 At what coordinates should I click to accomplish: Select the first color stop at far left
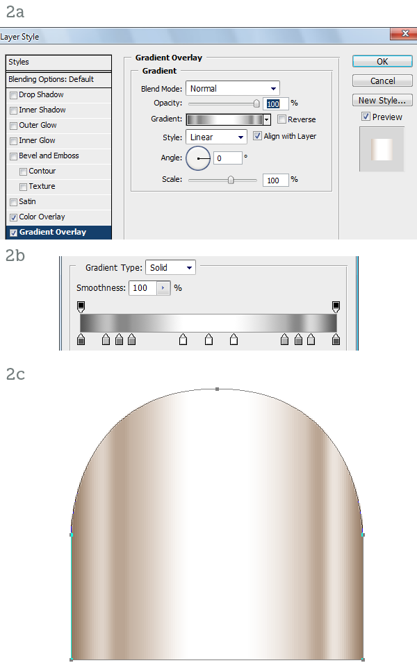point(81,339)
